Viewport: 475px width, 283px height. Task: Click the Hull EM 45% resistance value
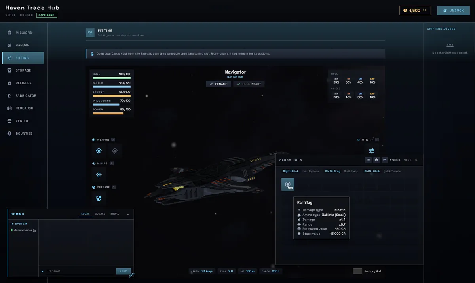[x=360, y=82]
